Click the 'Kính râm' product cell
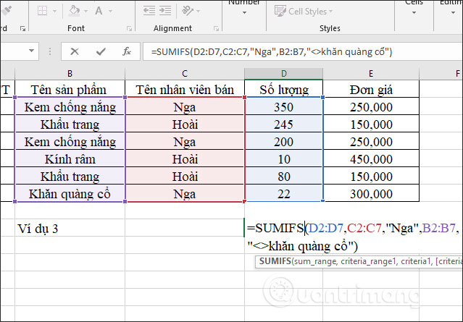The image size is (463, 322). coord(70,159)
